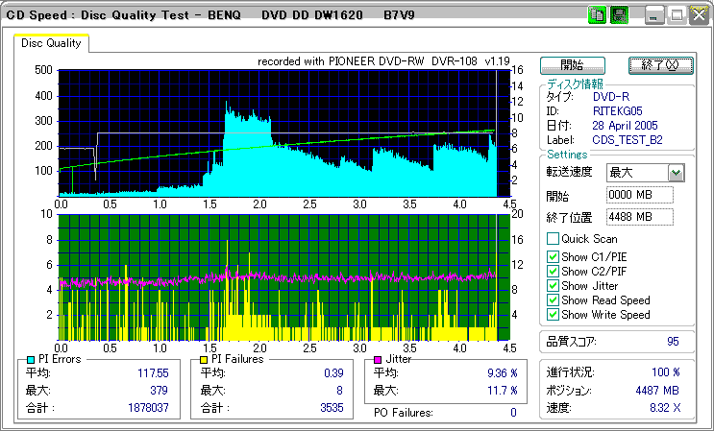Close the window with the X icon

click(x=698, y=14)
